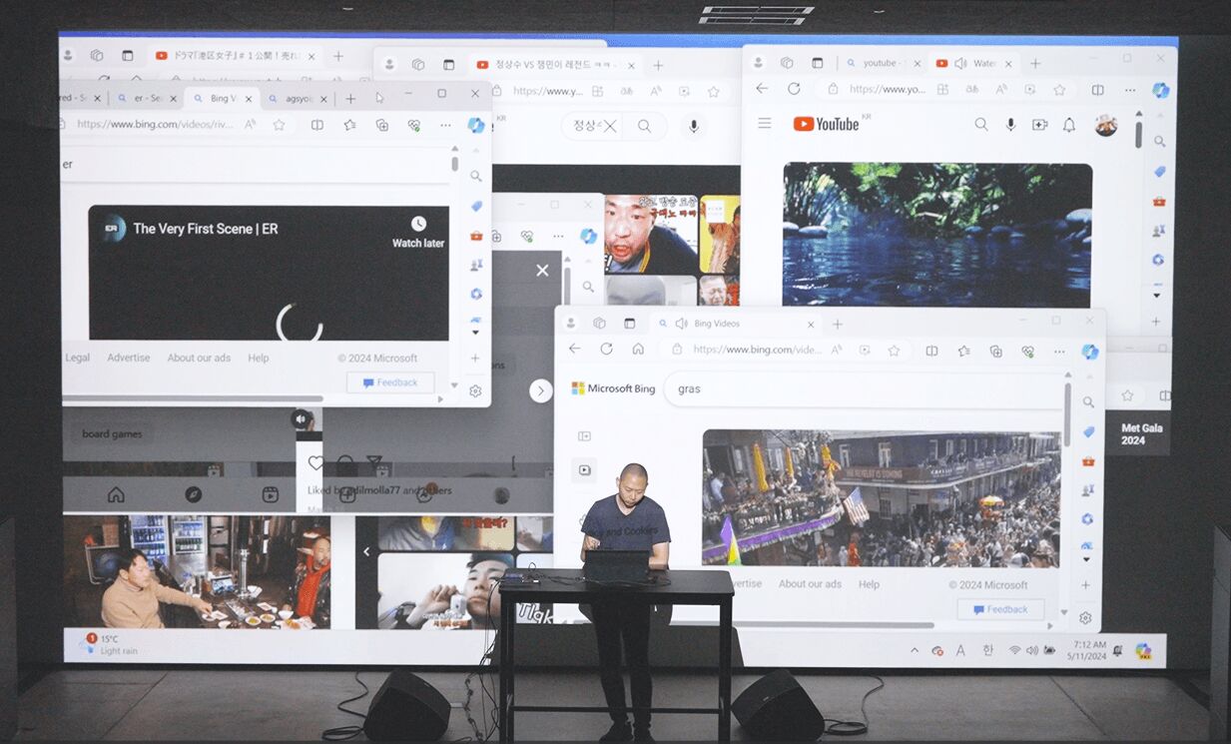Click the YouTube notifications bell
The width and height of the screenshot is (1231, 744).
(1069, 125)
